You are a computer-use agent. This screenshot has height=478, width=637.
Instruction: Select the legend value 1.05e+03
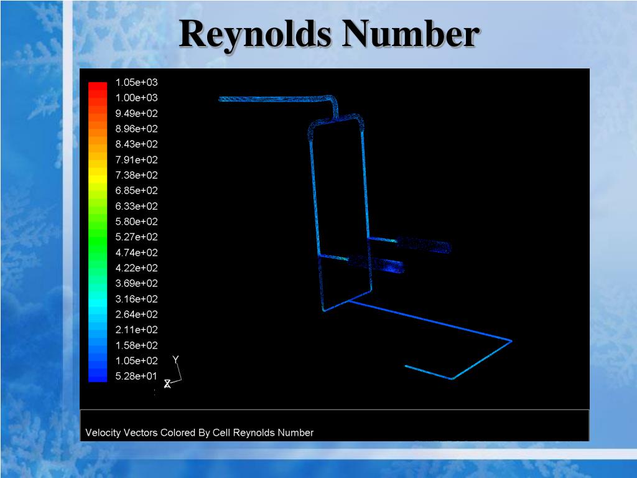tap(136, 83)
